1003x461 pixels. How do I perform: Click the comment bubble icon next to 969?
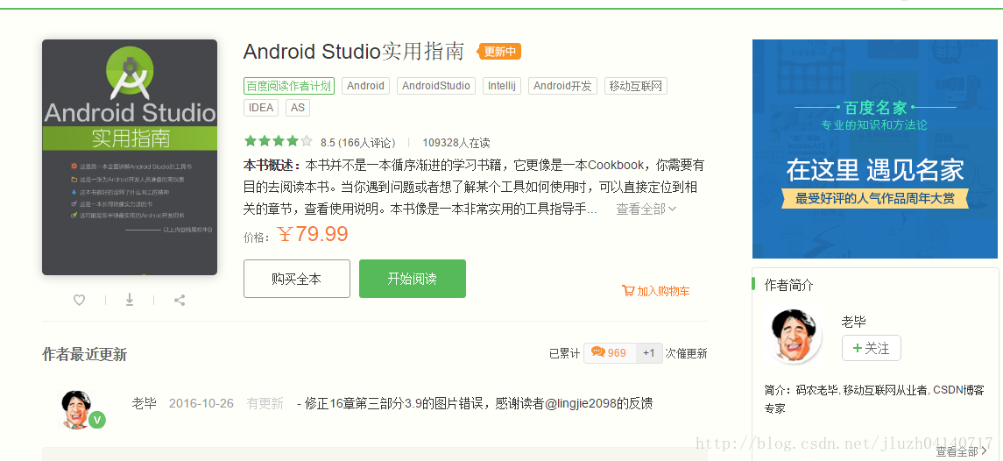(598, 352)
